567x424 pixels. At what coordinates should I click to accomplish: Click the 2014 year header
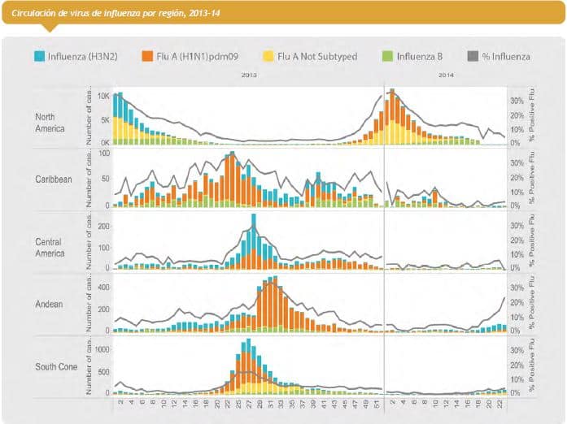tap(445, 75)
